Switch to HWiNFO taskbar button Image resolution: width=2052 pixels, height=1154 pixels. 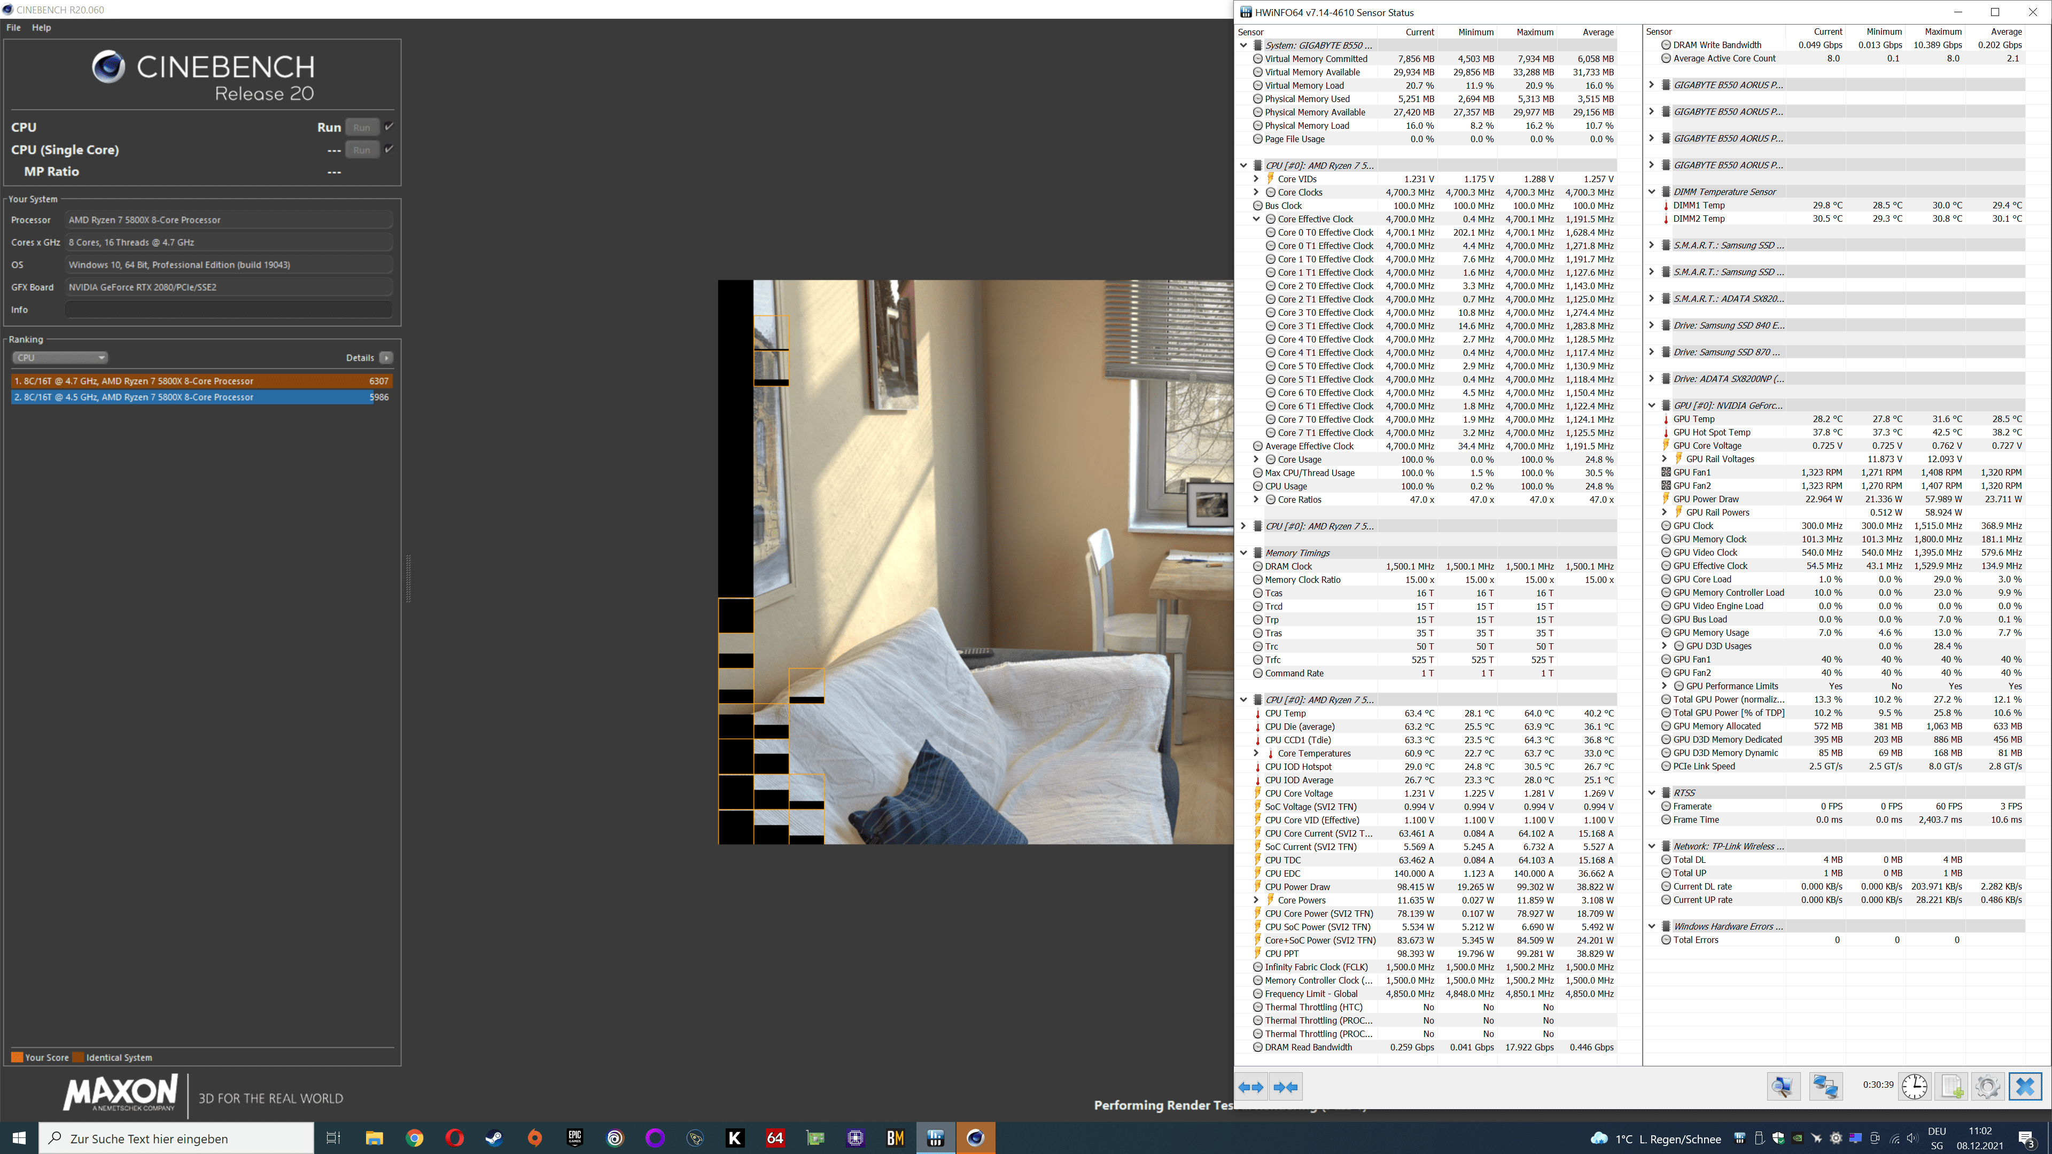[x=935, y=1138]
